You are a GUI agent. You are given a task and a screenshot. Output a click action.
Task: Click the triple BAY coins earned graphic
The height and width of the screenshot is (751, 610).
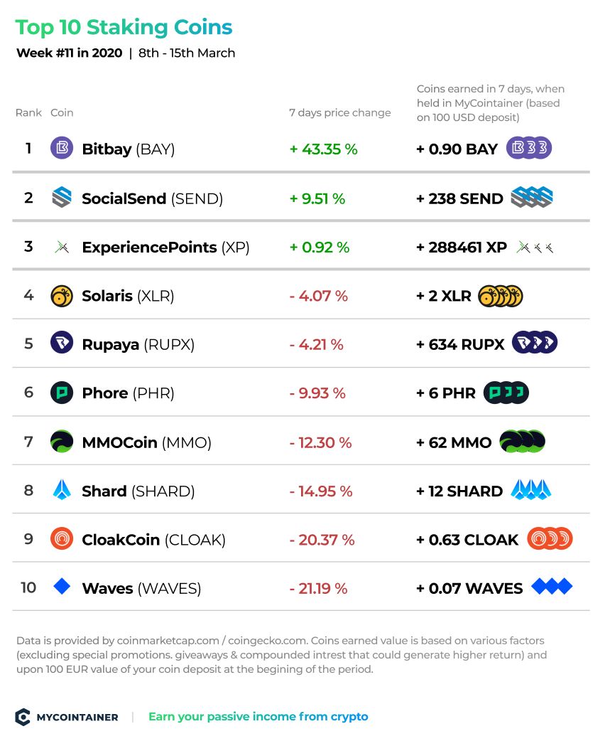[x=529, y=148]
